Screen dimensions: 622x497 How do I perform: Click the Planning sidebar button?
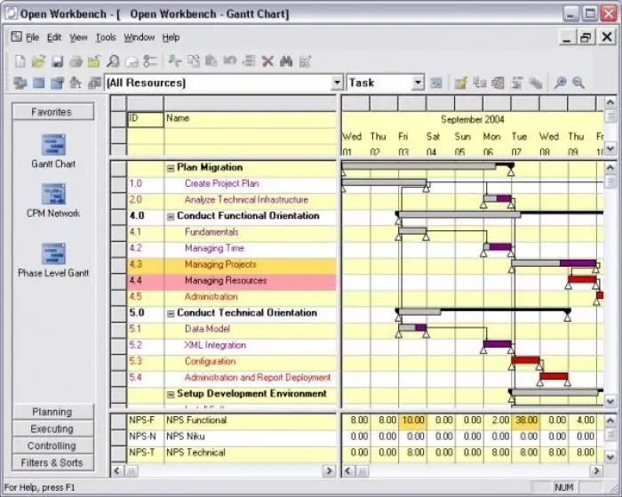click(53, 412)
